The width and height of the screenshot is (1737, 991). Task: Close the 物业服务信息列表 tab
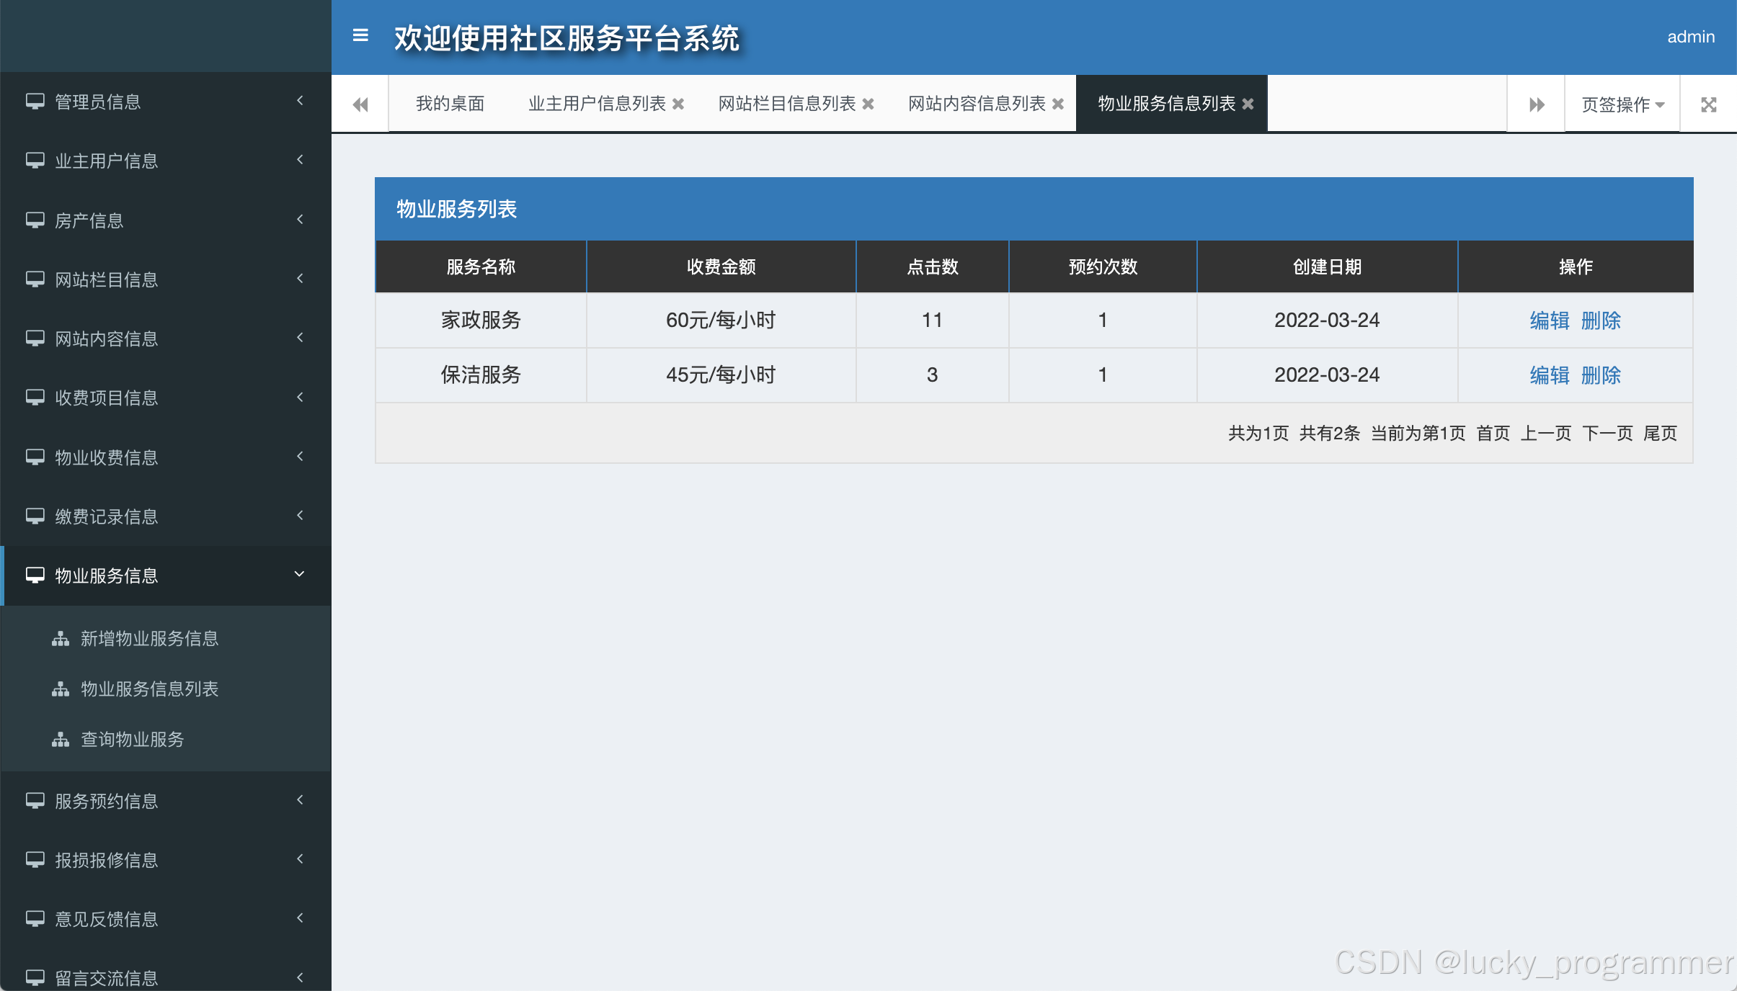[1248, 104]
